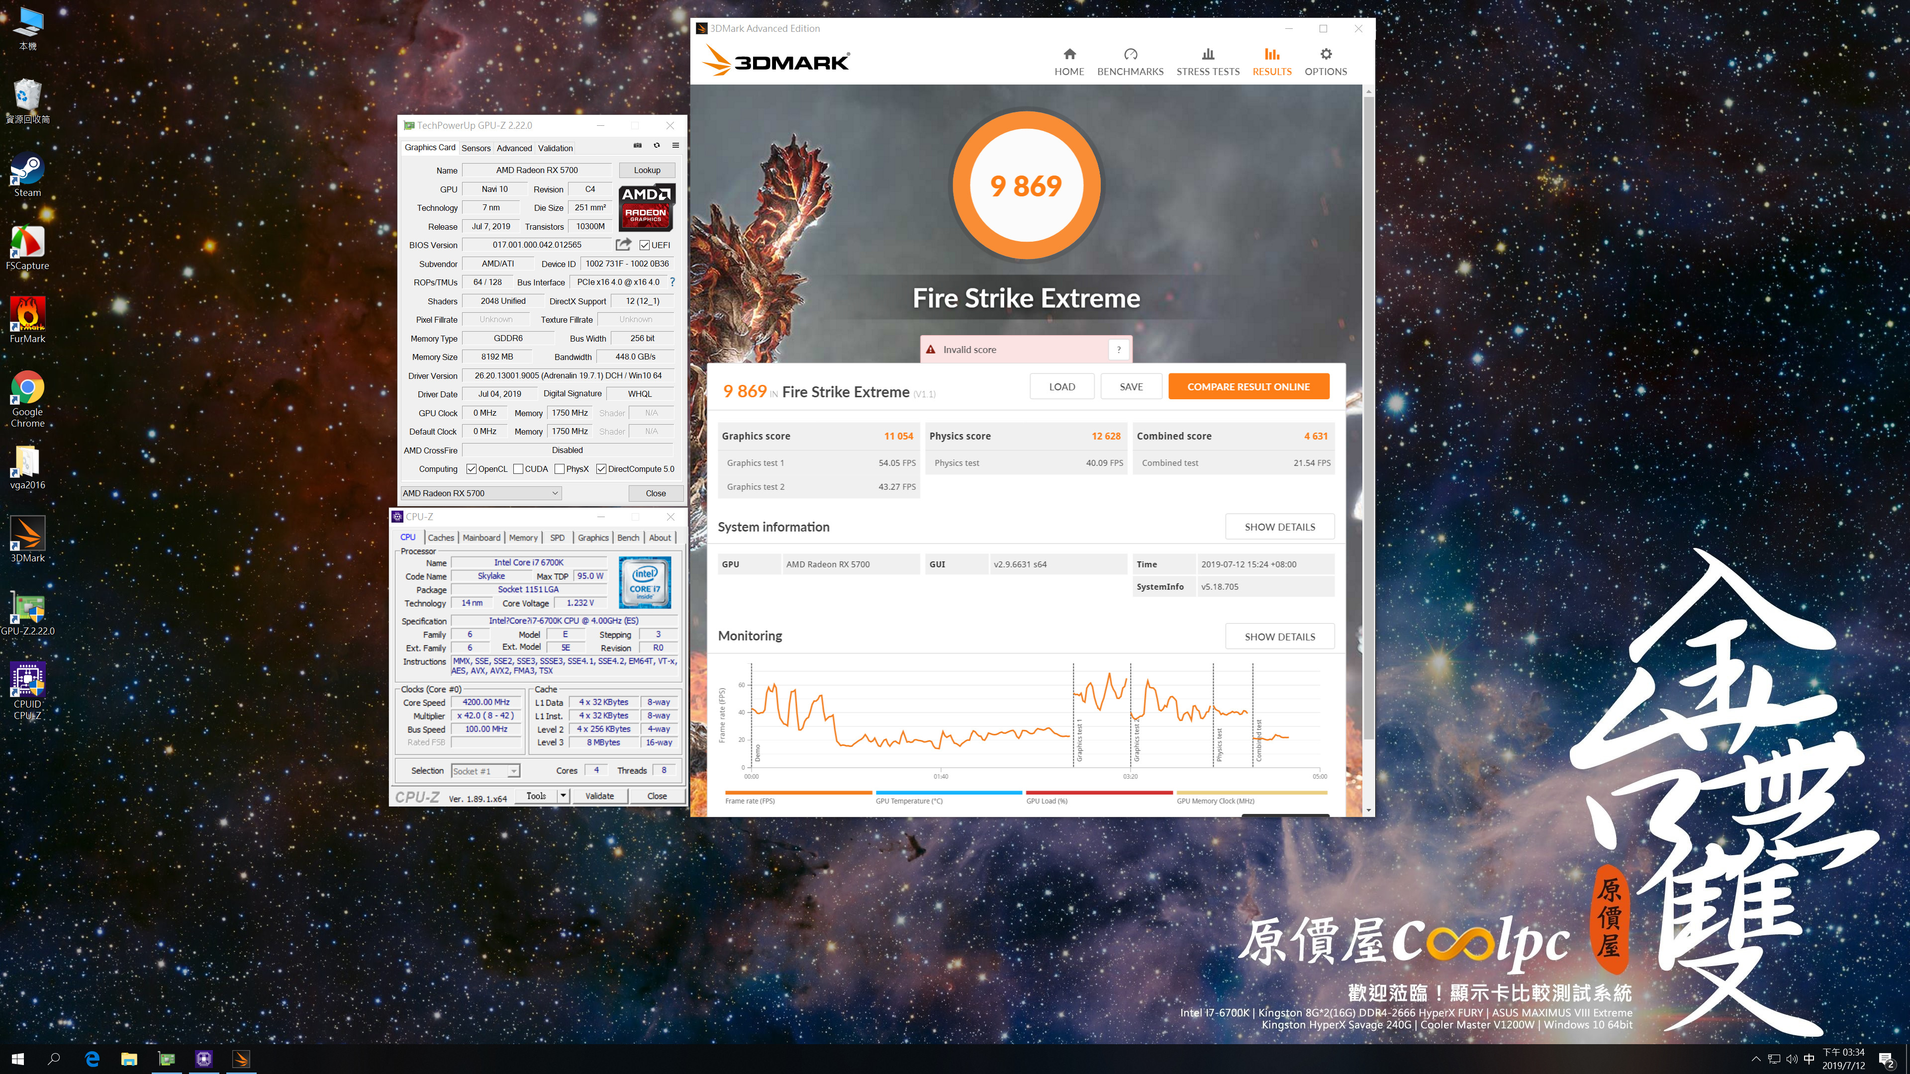Click the GPU-Z Name field

tap(537, 170)
